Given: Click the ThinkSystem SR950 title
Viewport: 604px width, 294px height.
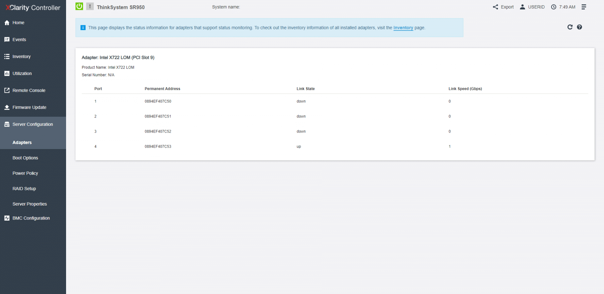Looking at the screenshot, I should pyautogui.click(x=121, y=7).
